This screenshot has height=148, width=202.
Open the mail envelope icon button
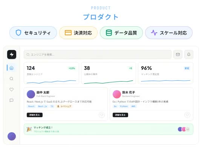coord(178,54)
